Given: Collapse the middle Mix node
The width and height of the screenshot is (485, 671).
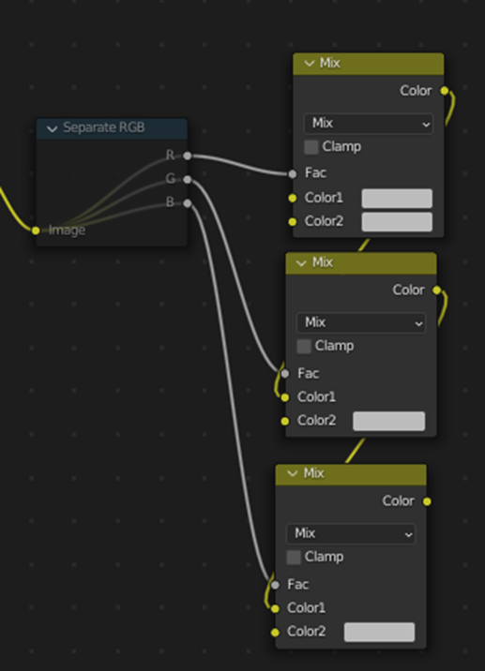Looking at the screenshot, I should click(x=302, y=262).
